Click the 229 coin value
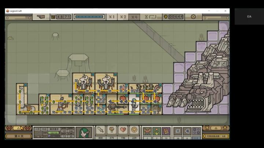The image size is (264, 148). pos(134,138)
